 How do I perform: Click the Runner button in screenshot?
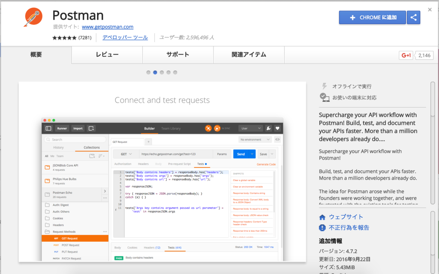point(62,128)
